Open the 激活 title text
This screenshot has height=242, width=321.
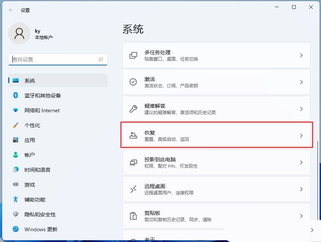150,79
